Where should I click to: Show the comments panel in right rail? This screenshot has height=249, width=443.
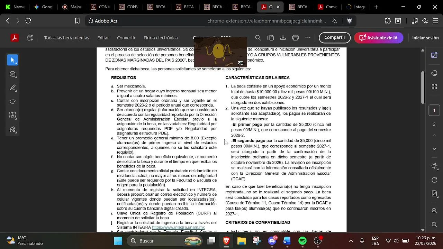pos(434,73)
